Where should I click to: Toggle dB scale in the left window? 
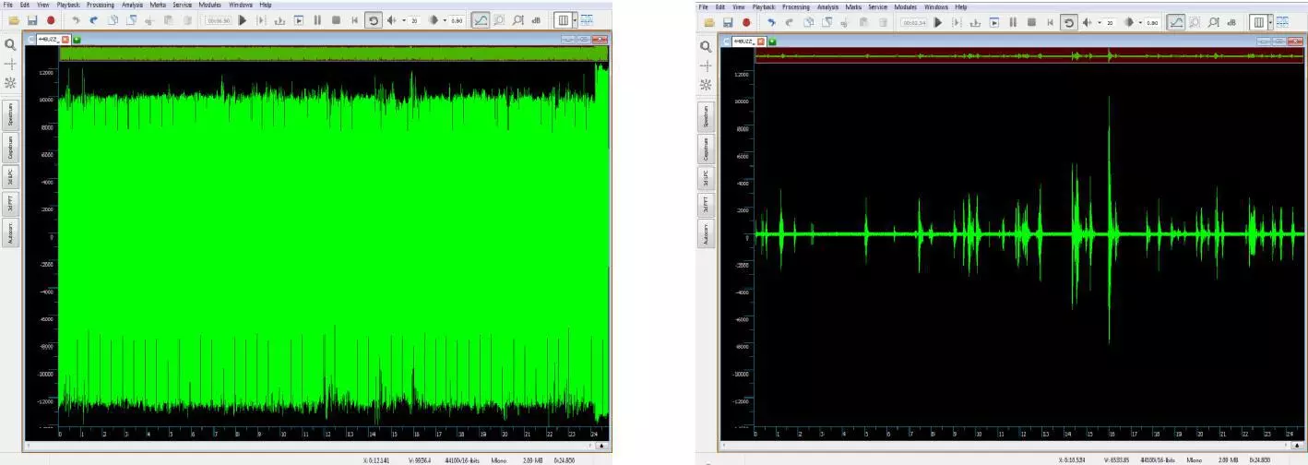point(536,20)
